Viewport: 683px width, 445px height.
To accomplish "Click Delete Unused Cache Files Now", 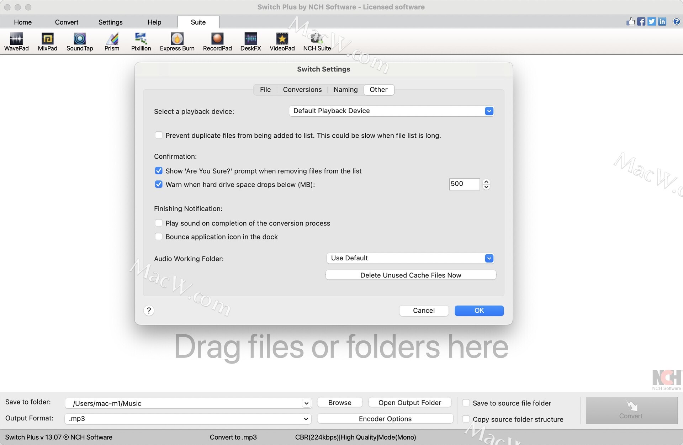I will (x=411, y=275).
